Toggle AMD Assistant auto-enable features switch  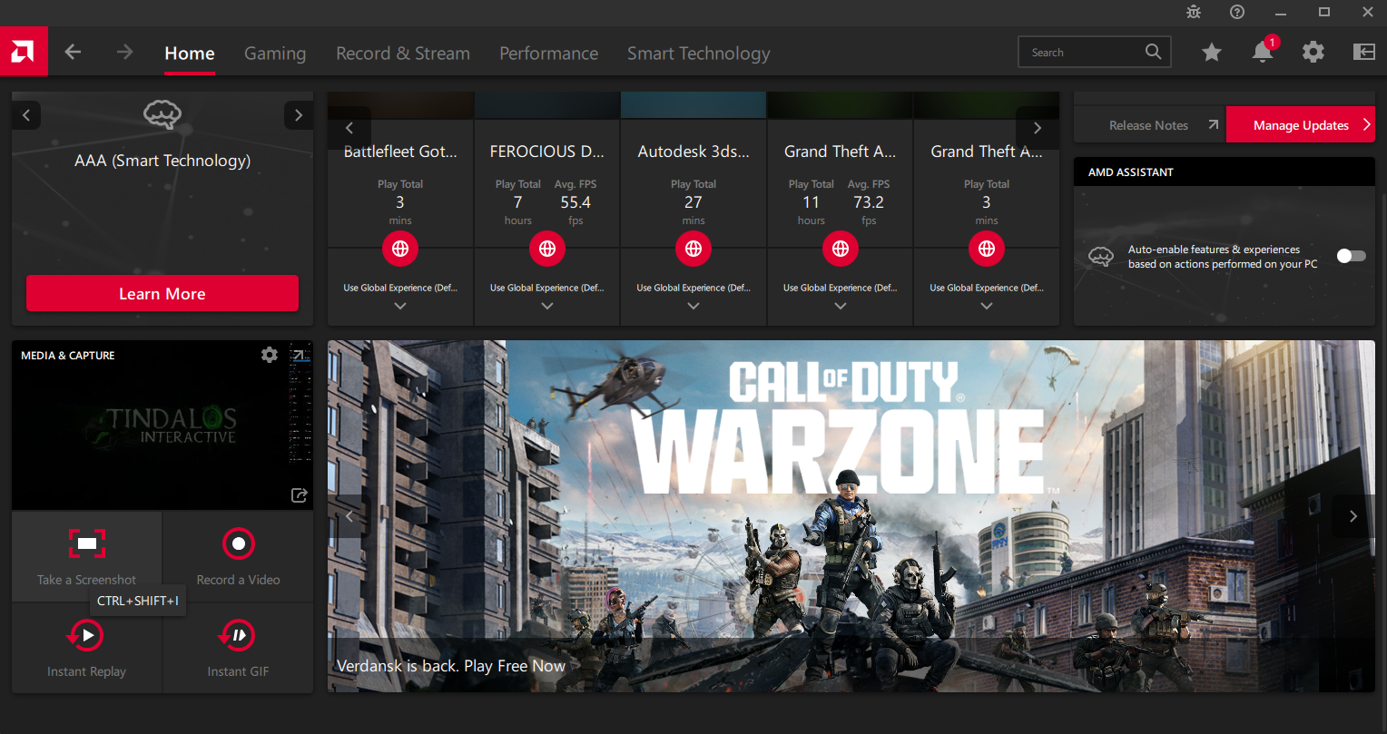point(1351,256)
